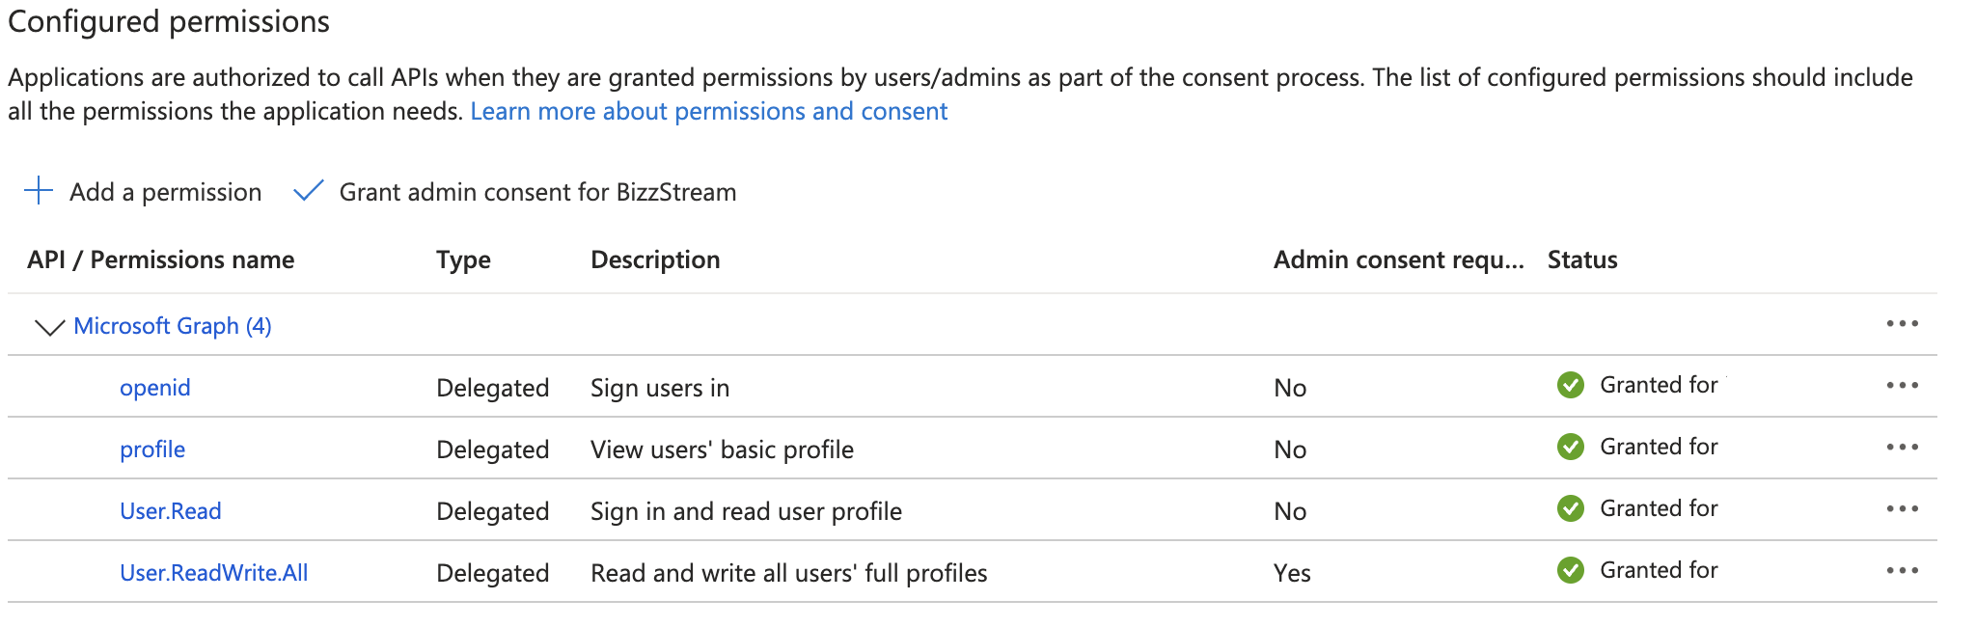Click Delegated type in the openid row
The image size is (1976, 627).
[492, 388]
